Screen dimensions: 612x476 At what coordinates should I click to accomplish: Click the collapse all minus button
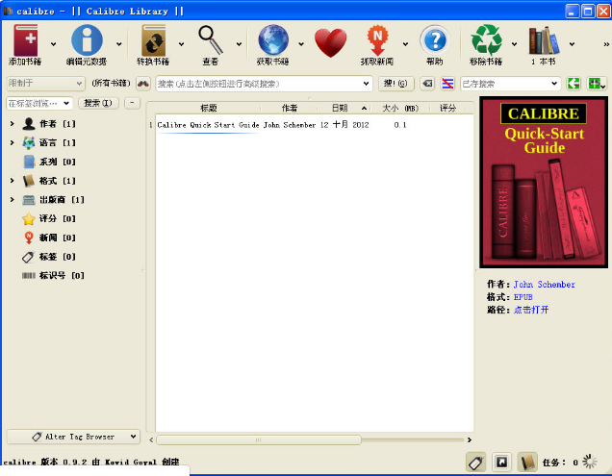(133, 103)
